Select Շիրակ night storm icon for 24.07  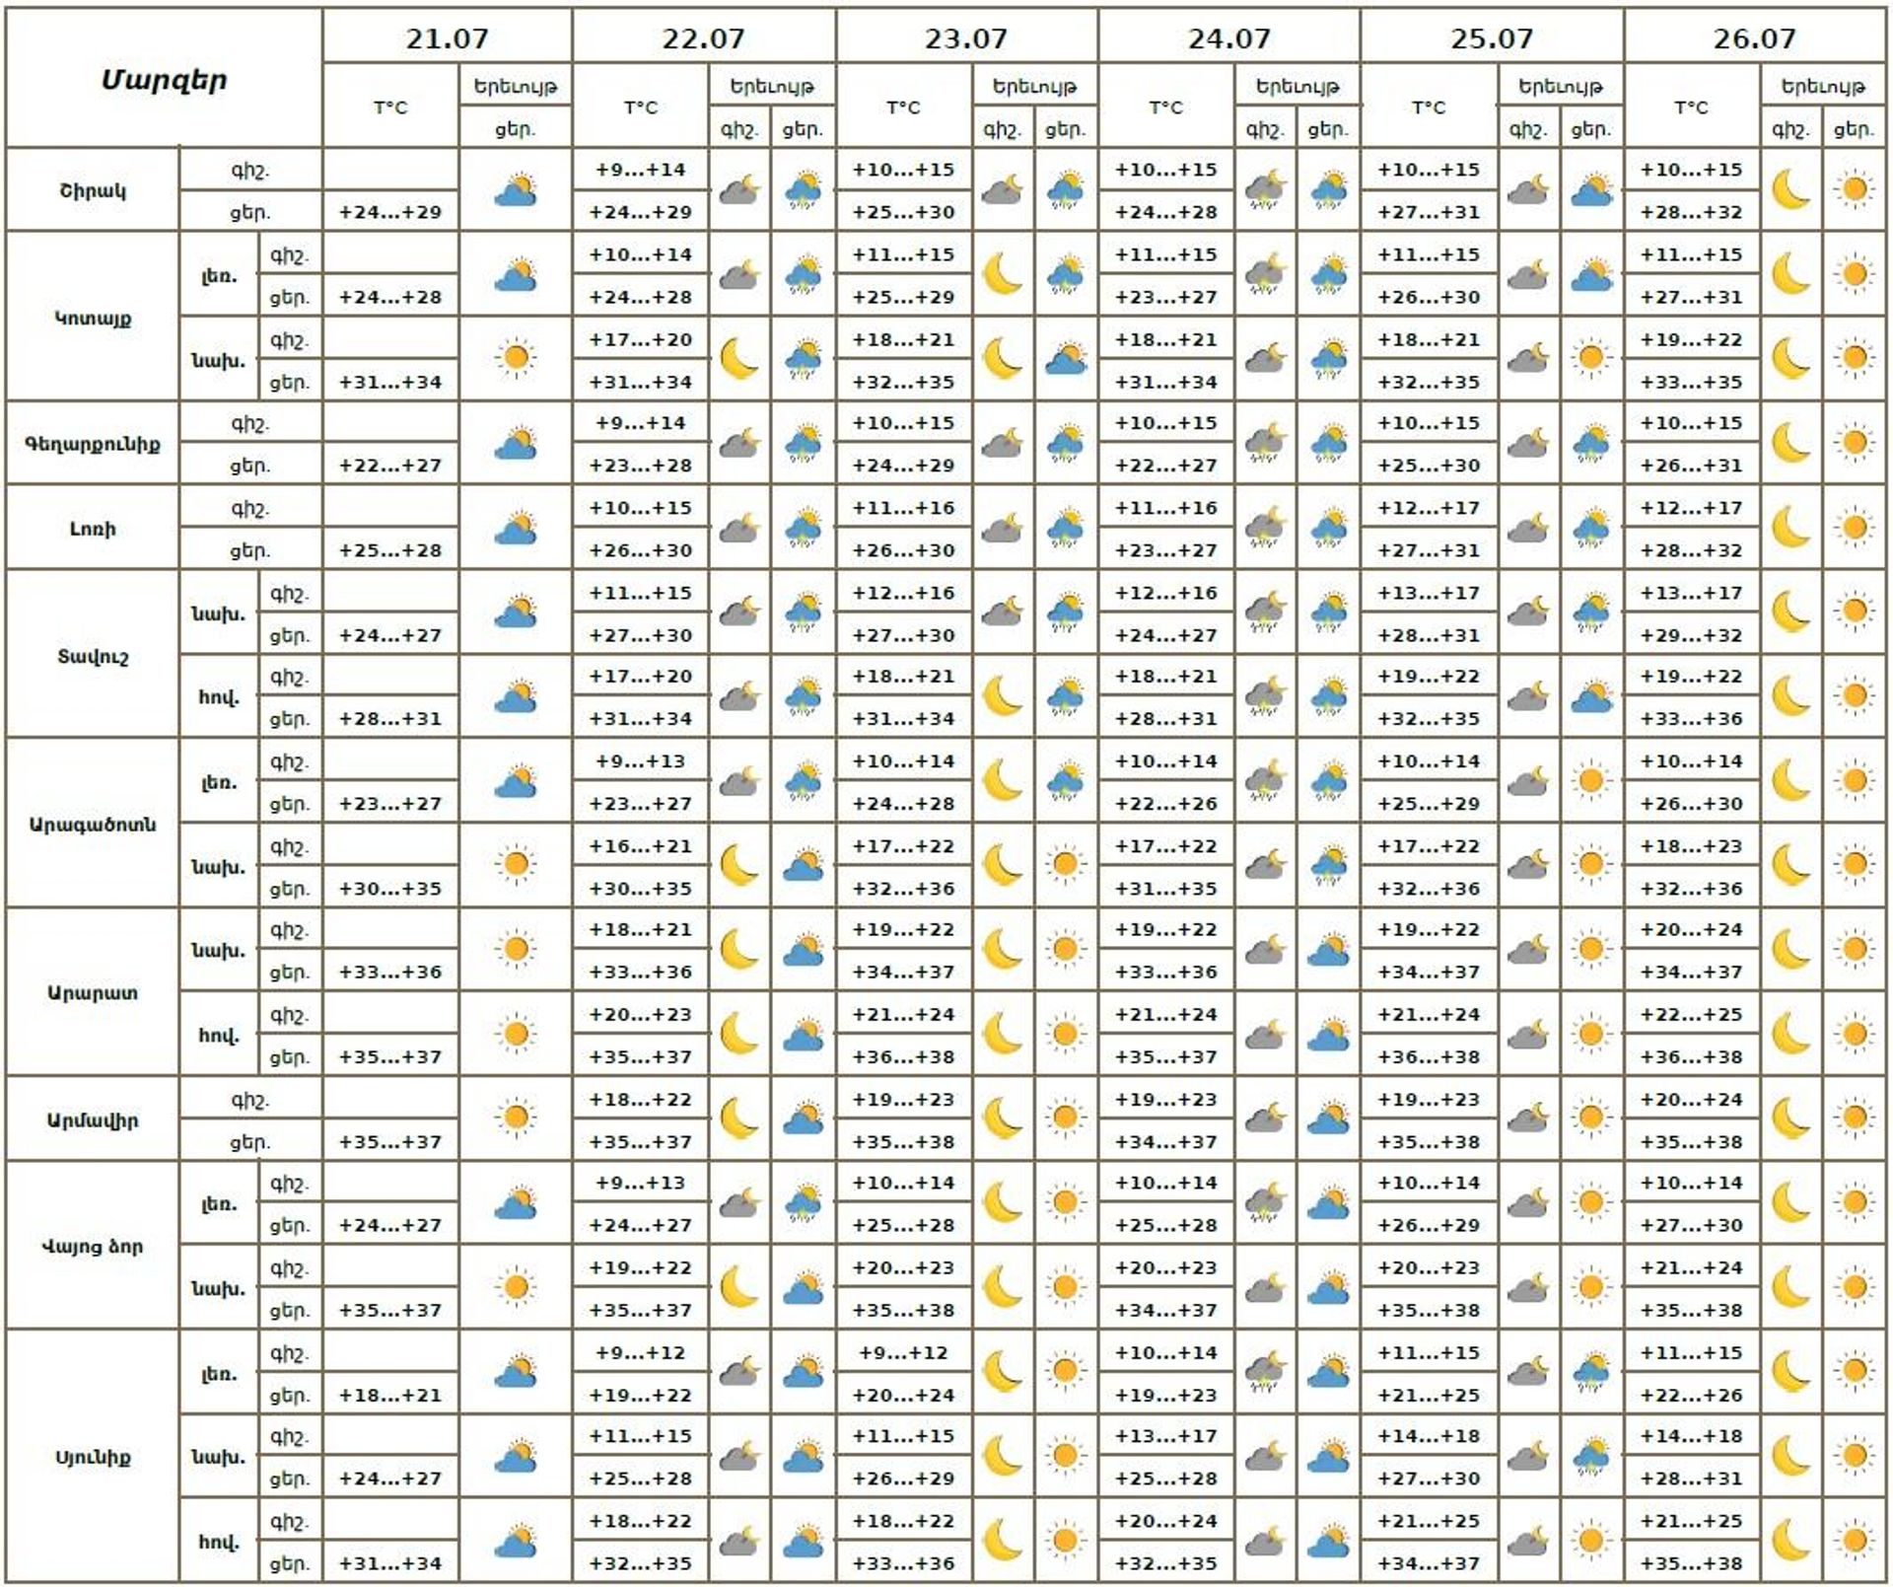coord(1265,189)
